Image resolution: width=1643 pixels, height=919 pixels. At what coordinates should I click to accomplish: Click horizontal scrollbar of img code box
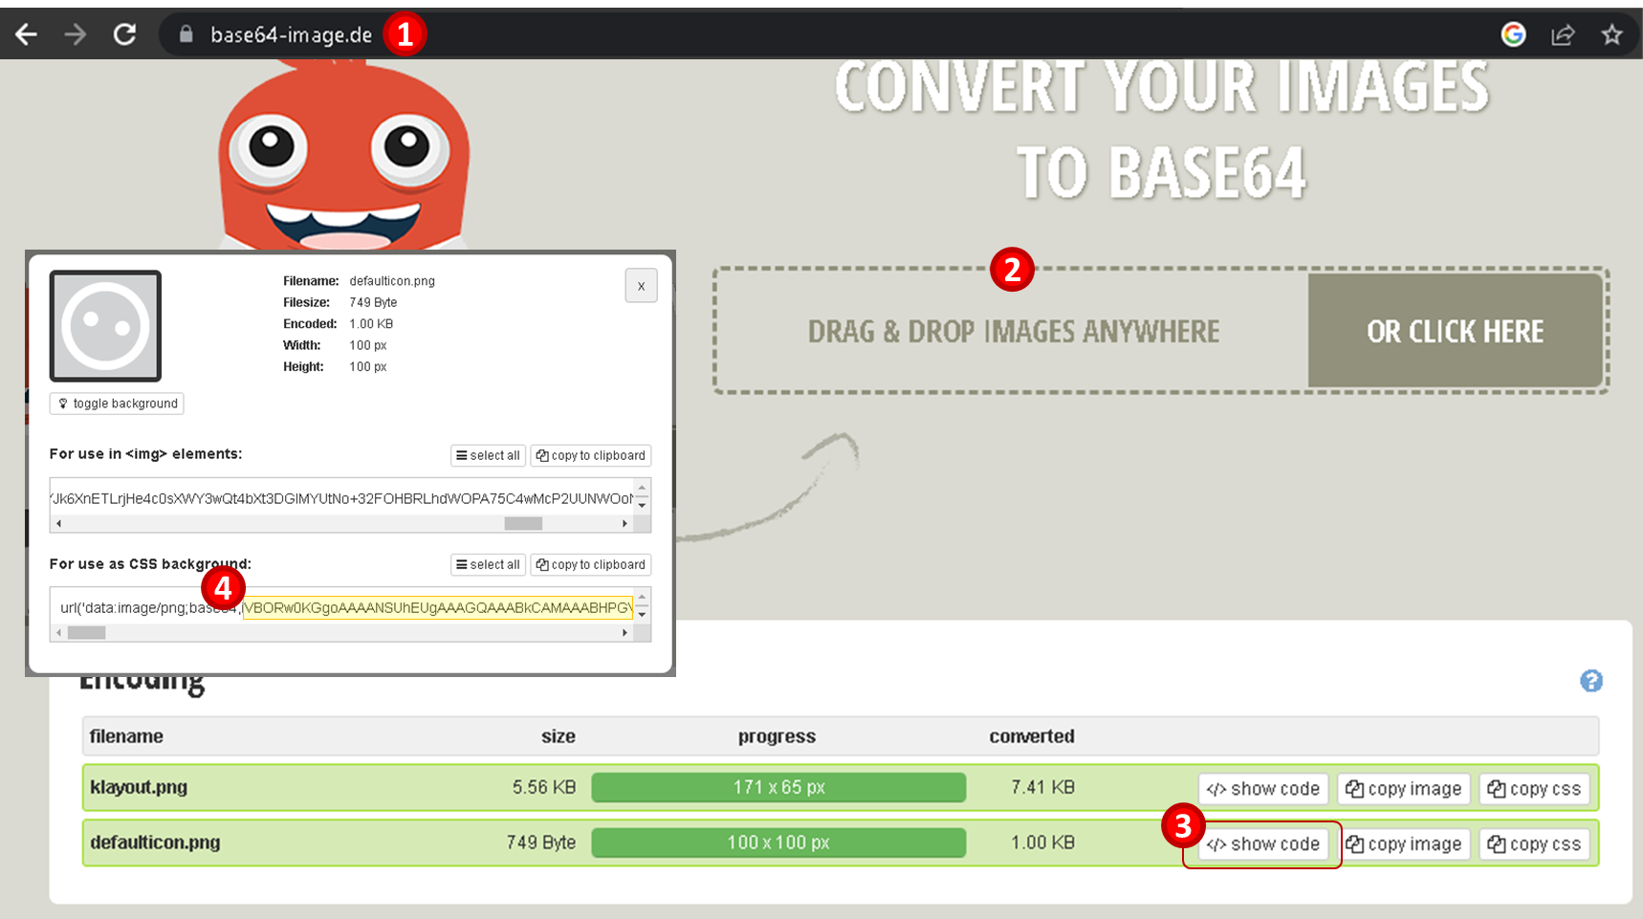pyautogui.click(x=523, y=523)
